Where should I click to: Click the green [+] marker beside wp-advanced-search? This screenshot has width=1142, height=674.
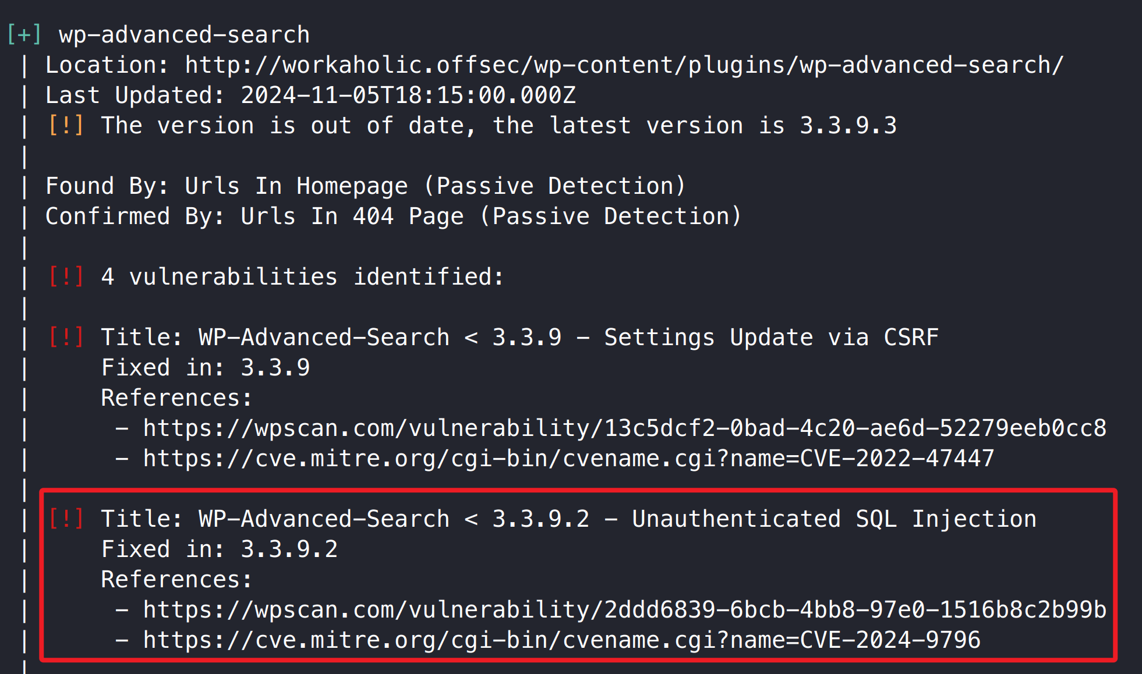coord(24,35)
